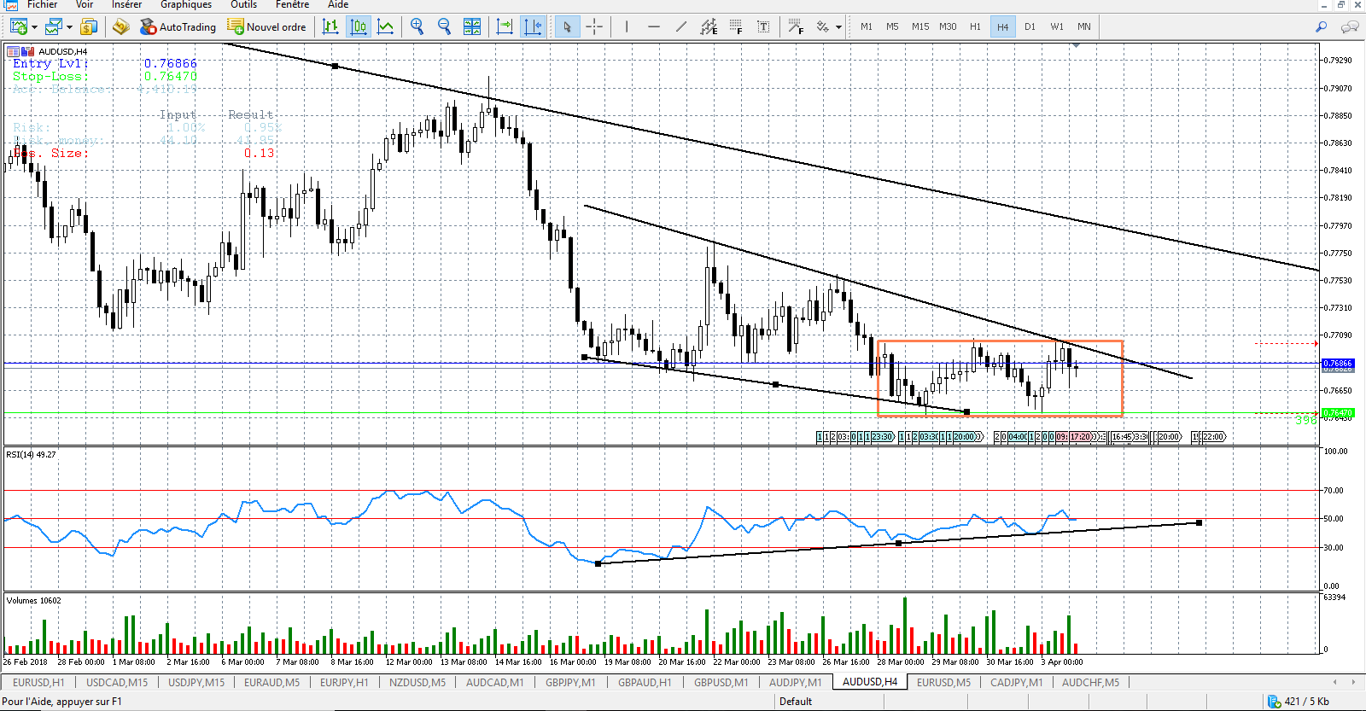The image size is (1366, 711).
Task: Open the new chart toolbar icon
Action: click(x=18, y=26)
